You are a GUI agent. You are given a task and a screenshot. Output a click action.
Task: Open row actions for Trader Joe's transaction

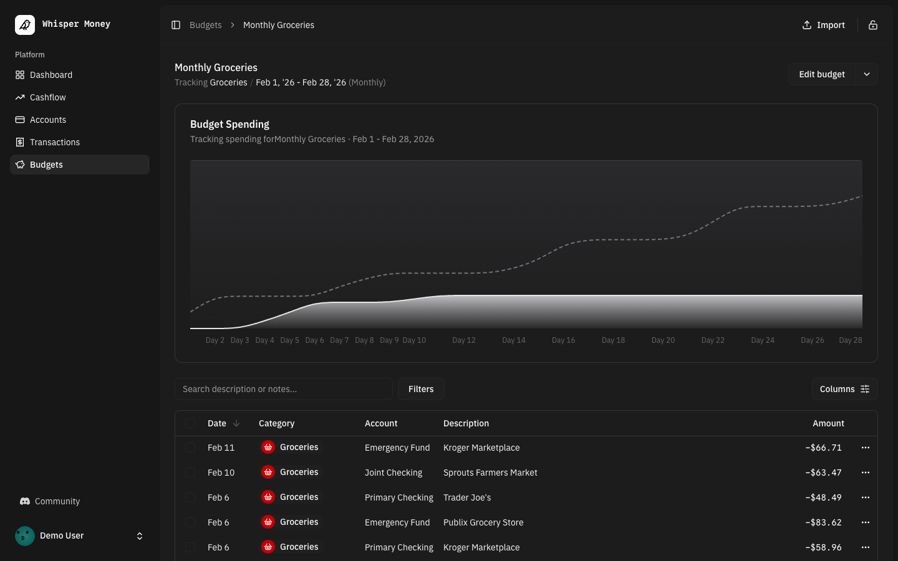click(x=865, y=497)
